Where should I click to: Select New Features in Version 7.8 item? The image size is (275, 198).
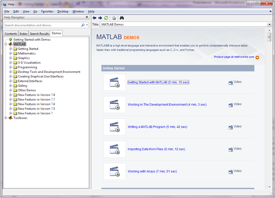click(x=36, y=95)
